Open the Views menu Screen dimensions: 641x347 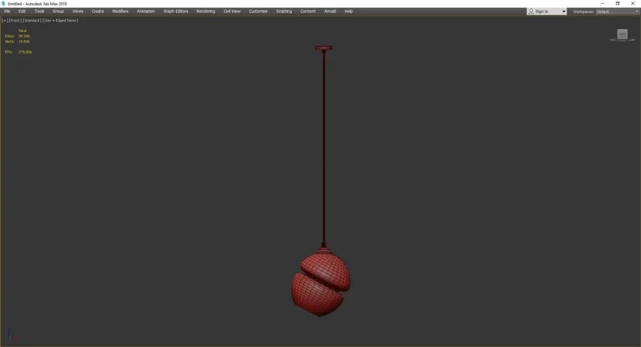[78, 11]
